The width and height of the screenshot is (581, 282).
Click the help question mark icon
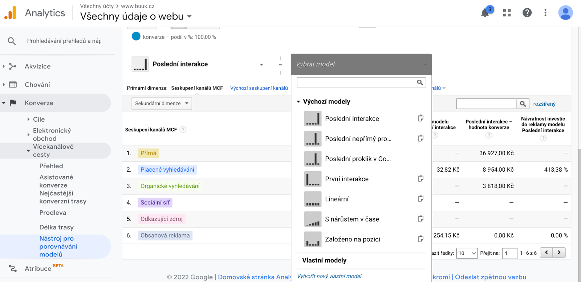click(527, 13)
